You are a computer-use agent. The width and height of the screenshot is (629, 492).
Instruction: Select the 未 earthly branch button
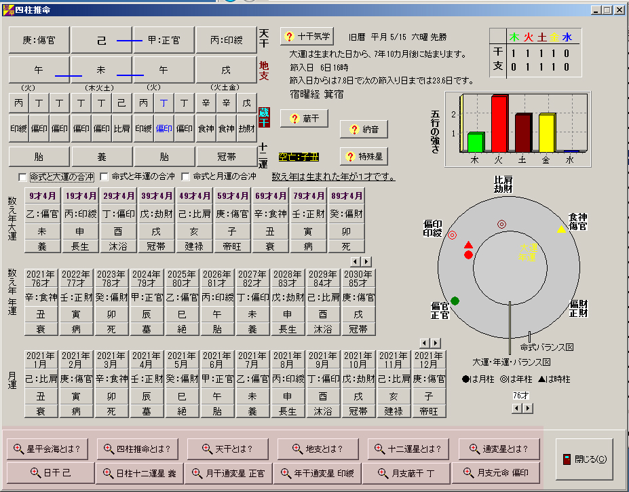click(102, 70)
